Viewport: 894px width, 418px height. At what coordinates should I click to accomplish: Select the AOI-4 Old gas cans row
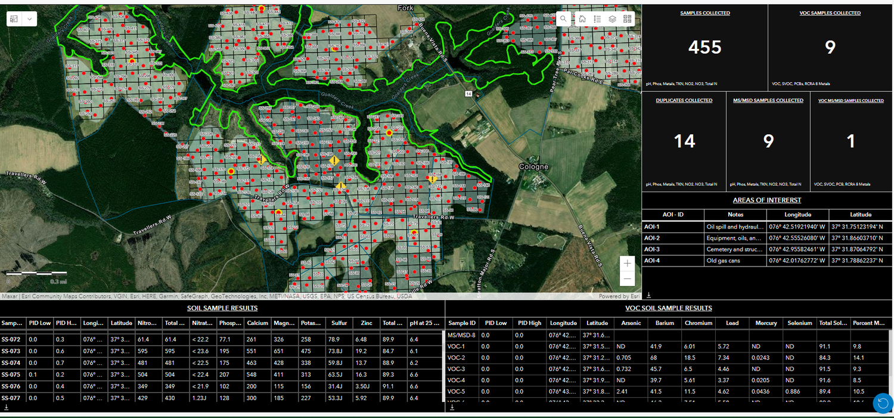(766, 261)
